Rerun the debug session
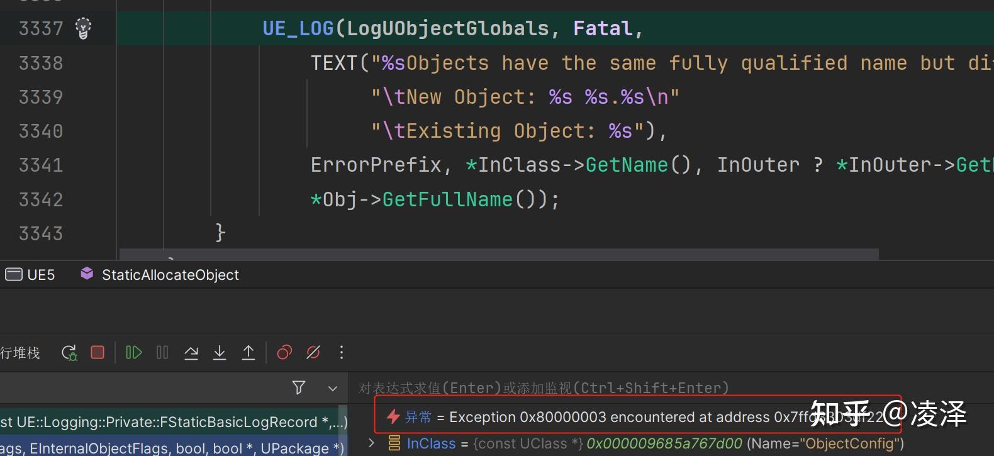Image resolution: width=994 pixels, height=456 pixels. [69, 353]
